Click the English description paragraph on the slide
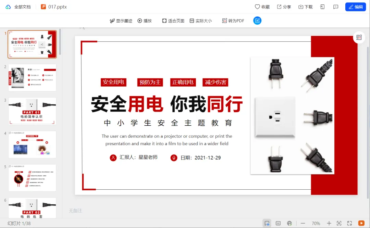Screen dimensions: 370x228 [167, 140]
